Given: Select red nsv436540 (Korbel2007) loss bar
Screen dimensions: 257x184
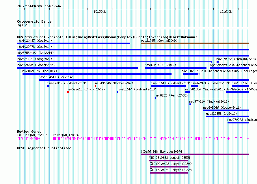Looking at the screenshot, I should point(100,86).
